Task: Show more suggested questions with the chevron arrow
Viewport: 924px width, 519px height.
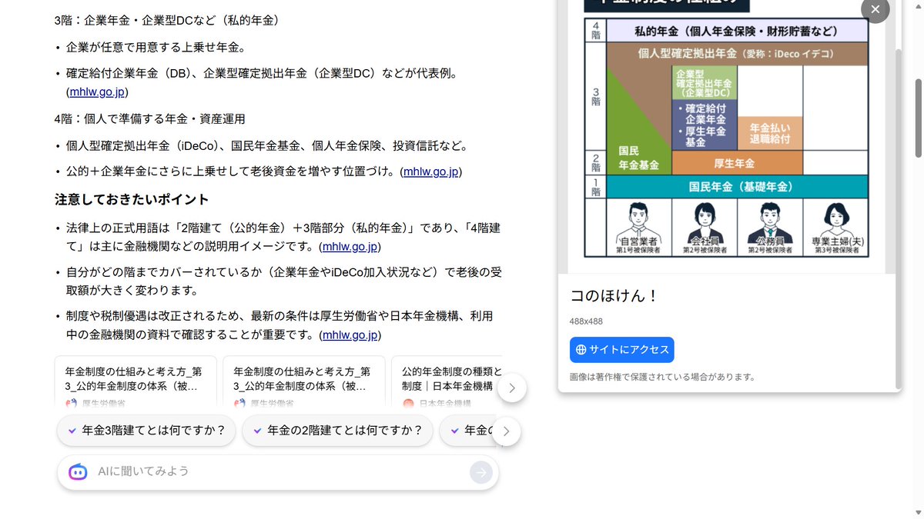Action: click(506, 431)
